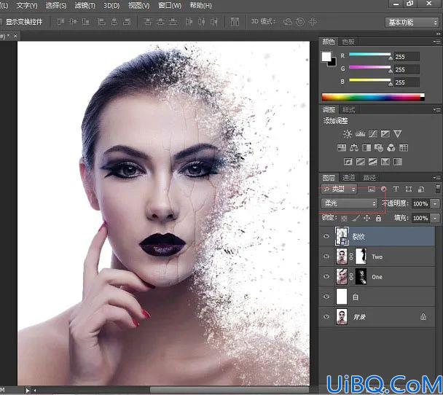Hide the 白 layer via eye icon
The height and width of the screenshot is (395, 443).
coord(326,297)
